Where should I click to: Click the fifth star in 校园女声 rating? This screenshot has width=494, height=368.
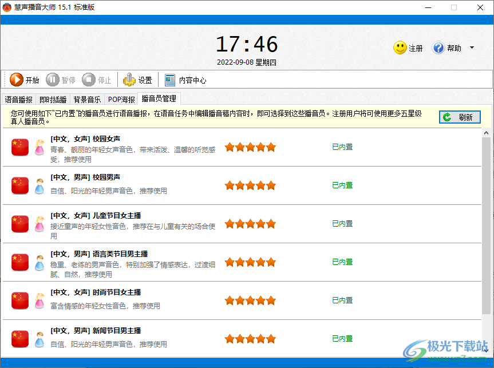[271, 147]
